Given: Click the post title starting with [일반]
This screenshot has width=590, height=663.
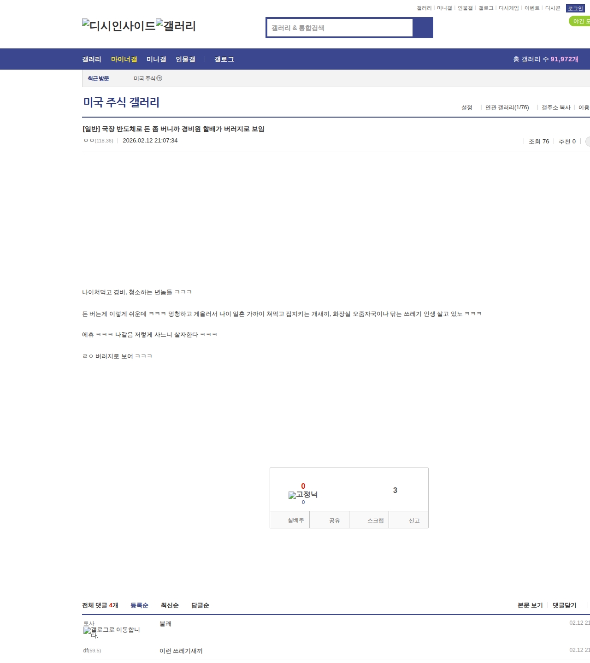Looking at the screenshot, I should 173,129.
